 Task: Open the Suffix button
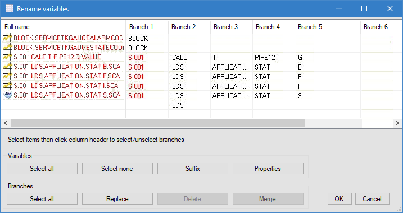coord(192,169)
